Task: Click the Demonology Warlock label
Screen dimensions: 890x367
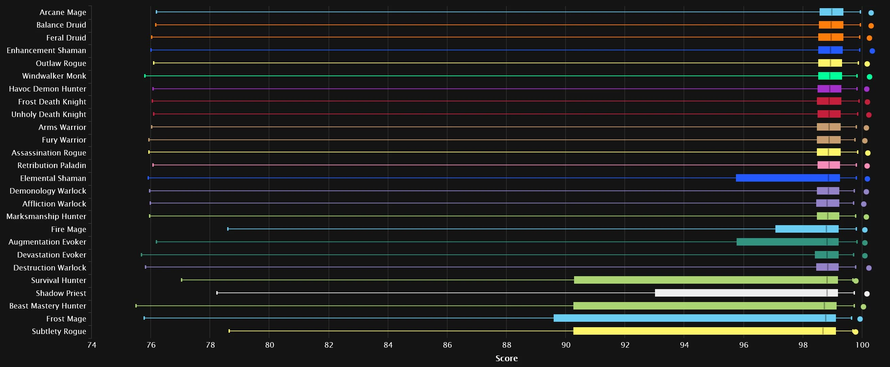Action: point(48,191)
